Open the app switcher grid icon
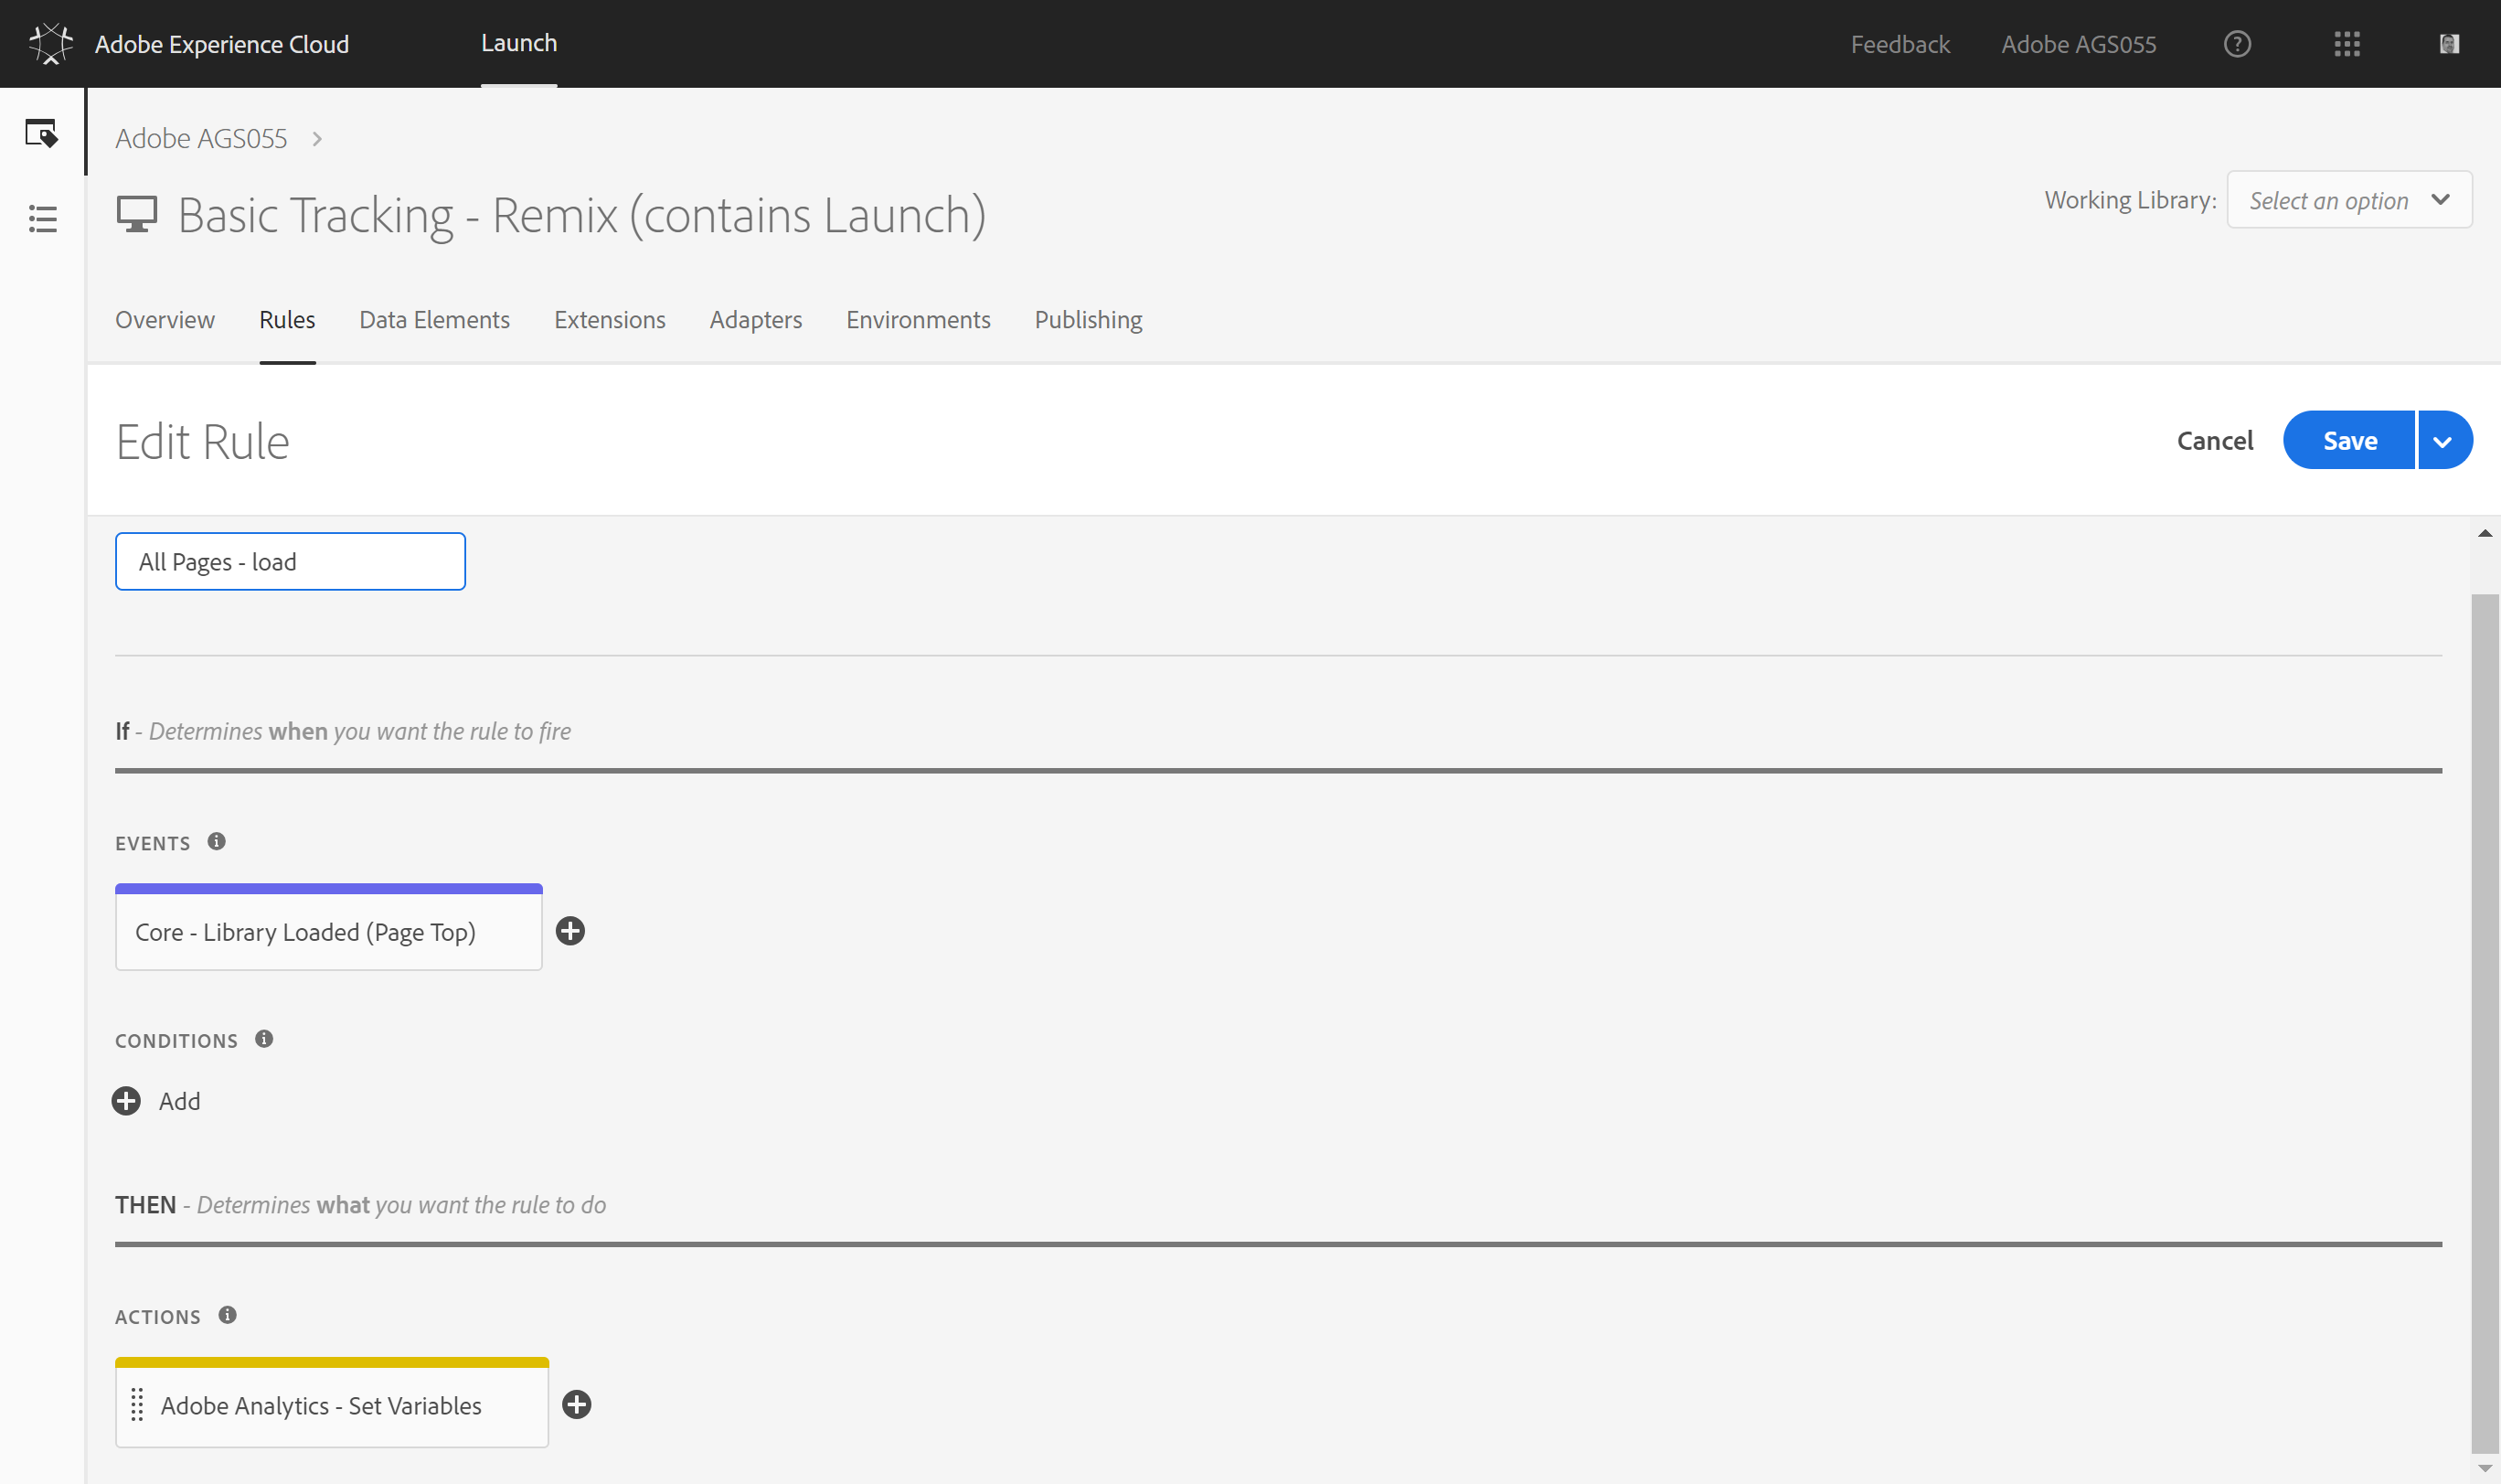The width and height of the screenshot is (2501, 1484). coord(2347,44)
